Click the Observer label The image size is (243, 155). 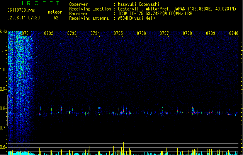point(78,4)
